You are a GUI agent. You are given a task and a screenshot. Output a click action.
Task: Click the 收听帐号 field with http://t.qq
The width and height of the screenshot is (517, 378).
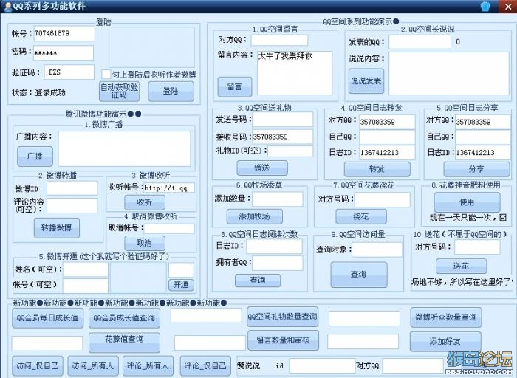[169, 188]
